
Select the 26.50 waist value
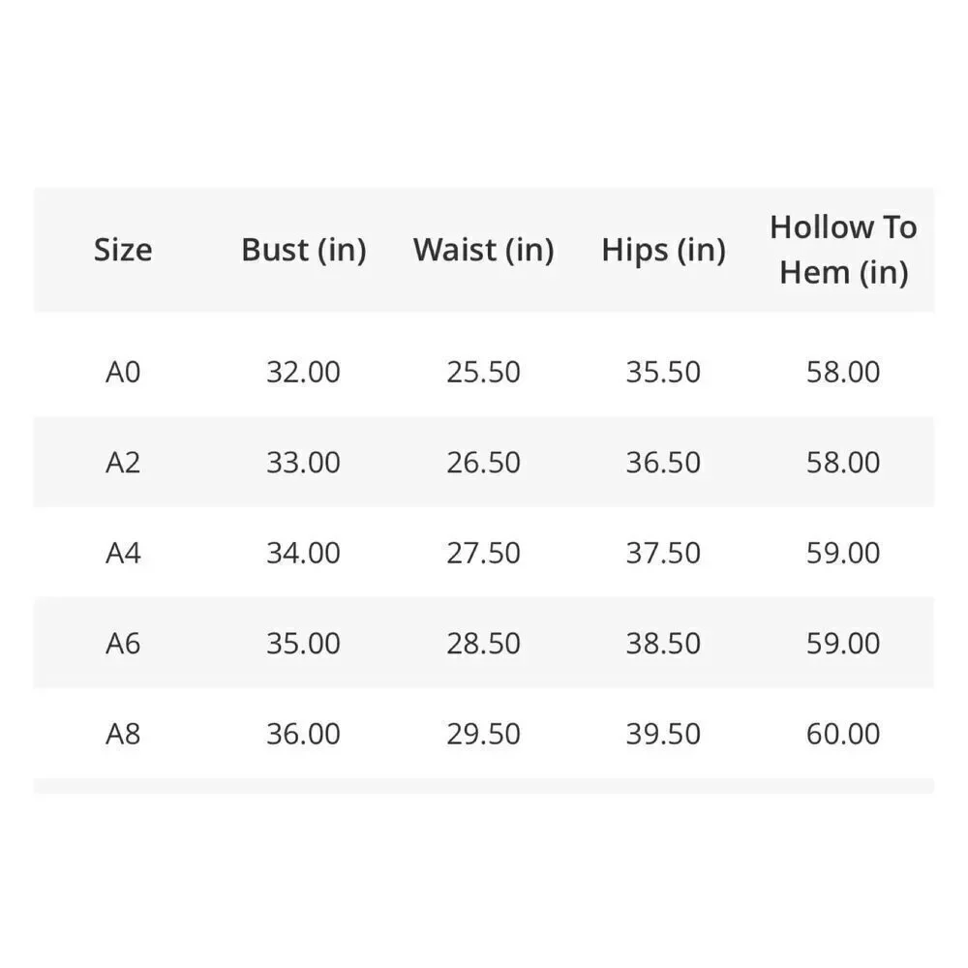(483, 463)
